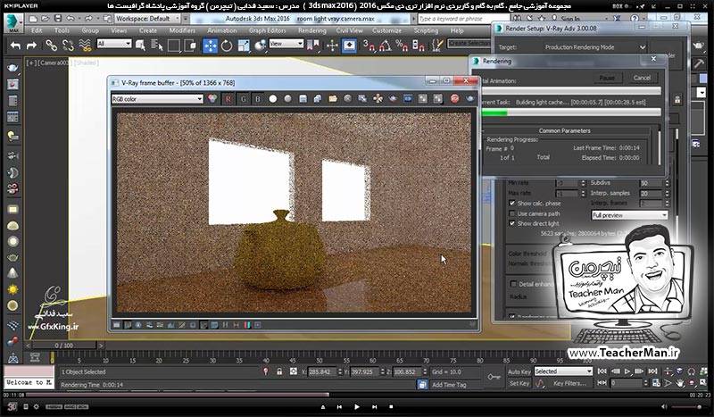Screen dimensions: 714x417
Task: Toggle Show direct light checkbox
Action: (x=512, y=223)
